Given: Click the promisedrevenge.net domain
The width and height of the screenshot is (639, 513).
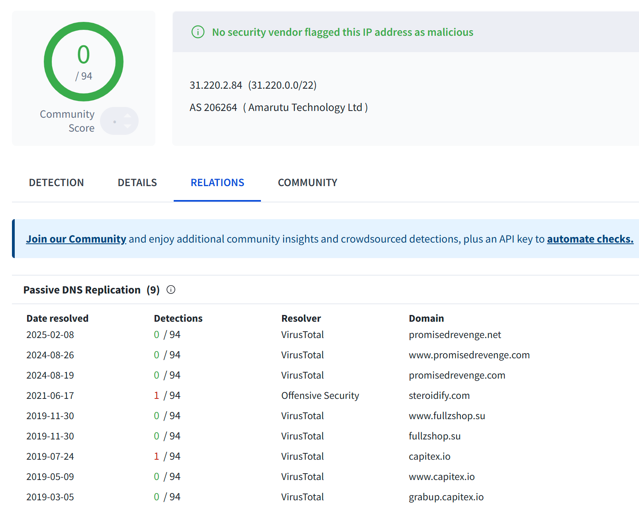Looking at the screenshot, I should [455, 334].
